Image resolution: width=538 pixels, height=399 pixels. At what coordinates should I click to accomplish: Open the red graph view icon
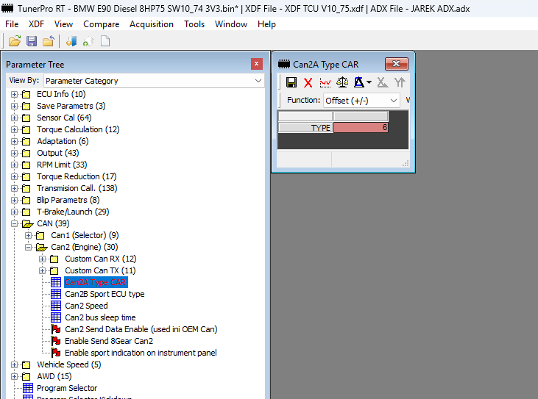[325, 82]
